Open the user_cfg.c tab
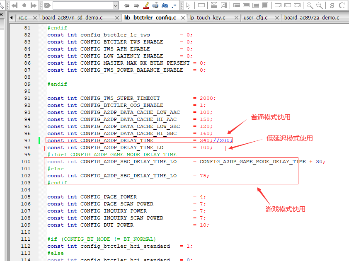The image size is (349, 261). click(255, 18)
